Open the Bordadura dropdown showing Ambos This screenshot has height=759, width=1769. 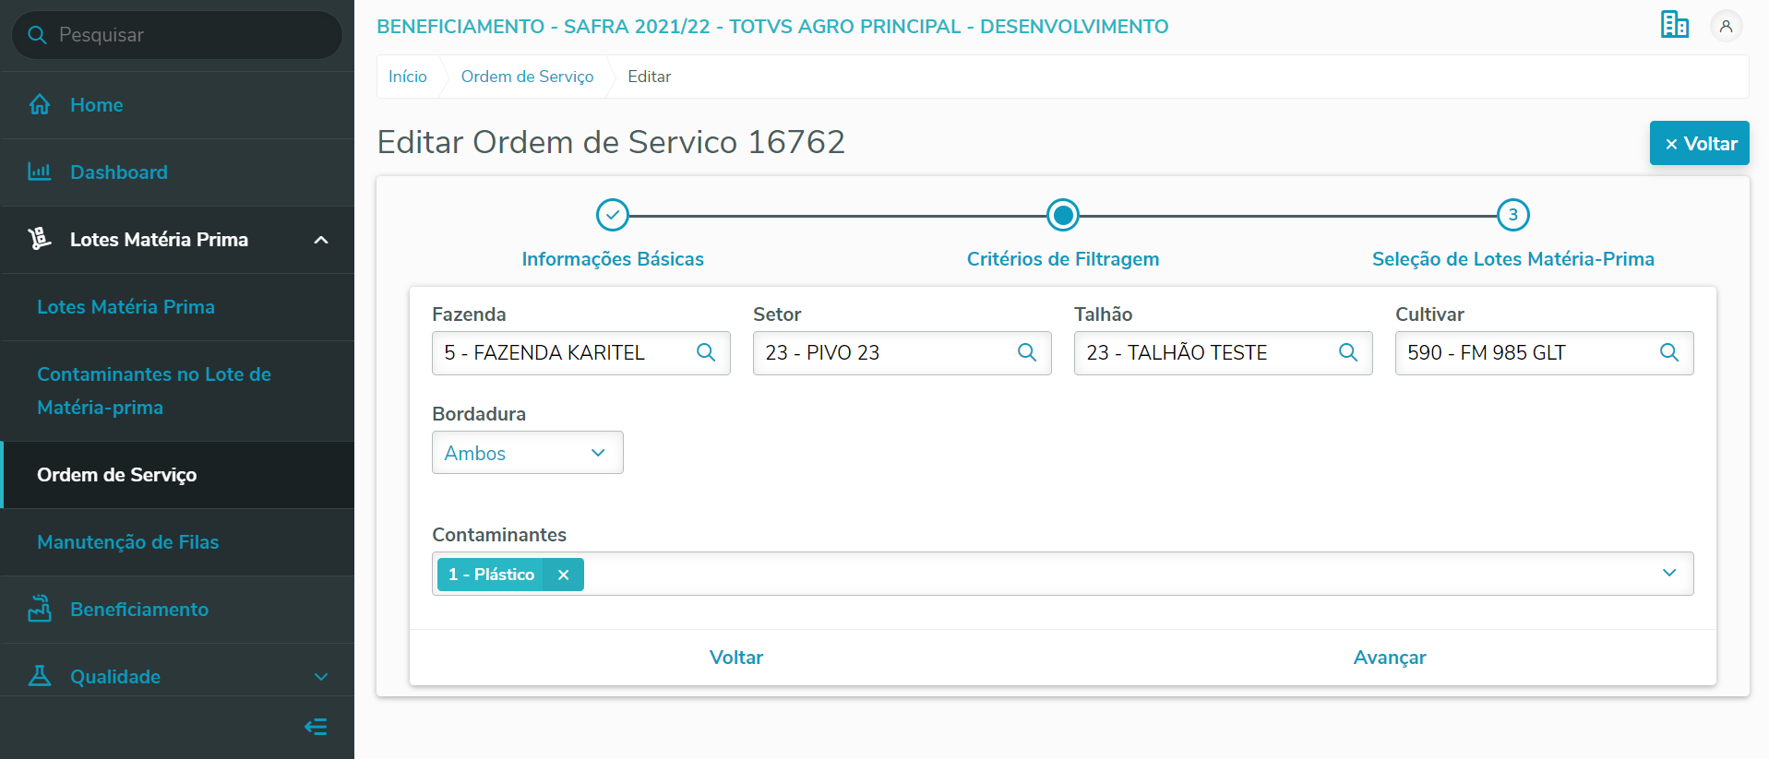[x=527, y=453]
